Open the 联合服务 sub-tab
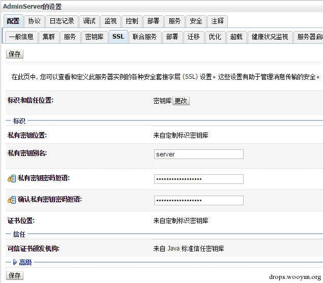 coord(145,37)
